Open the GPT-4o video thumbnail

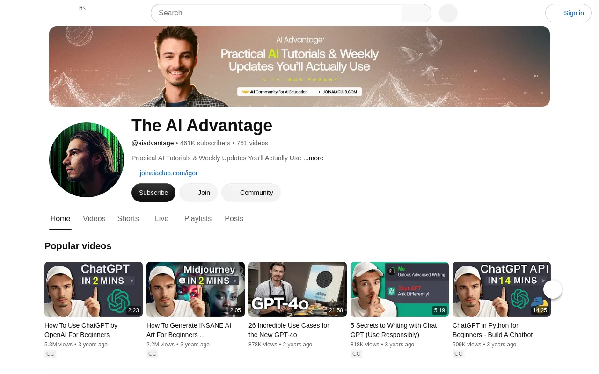pyautogui.click(x=298, y=289)
